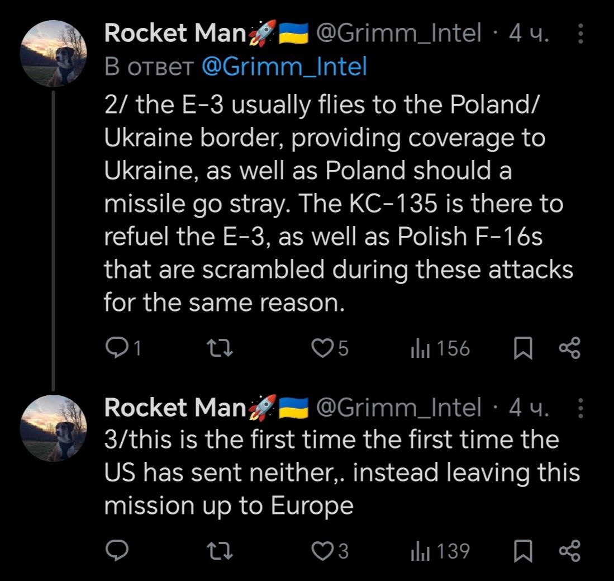
Task: Share the second tweet about Europe
Action: (x=570, y=551)
